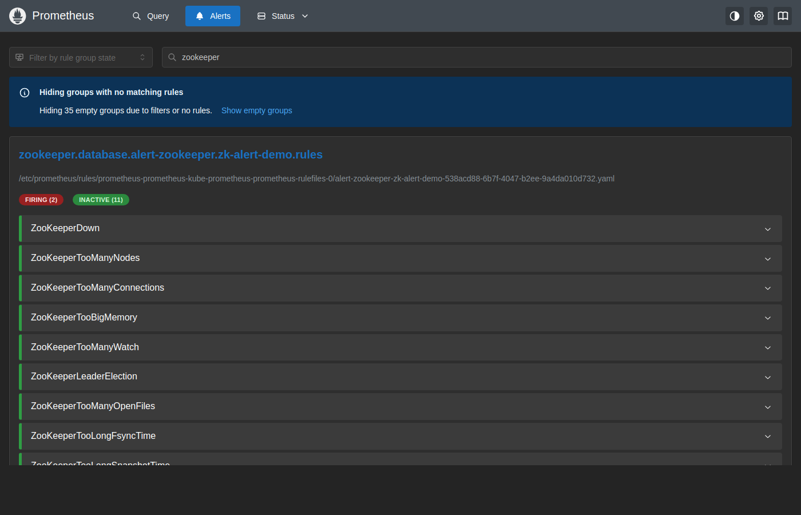Expand the ZooKeeperTooLongFsyncTime rule chevron
The width and height of the screenshot is (801, 515).
(768, 437)
